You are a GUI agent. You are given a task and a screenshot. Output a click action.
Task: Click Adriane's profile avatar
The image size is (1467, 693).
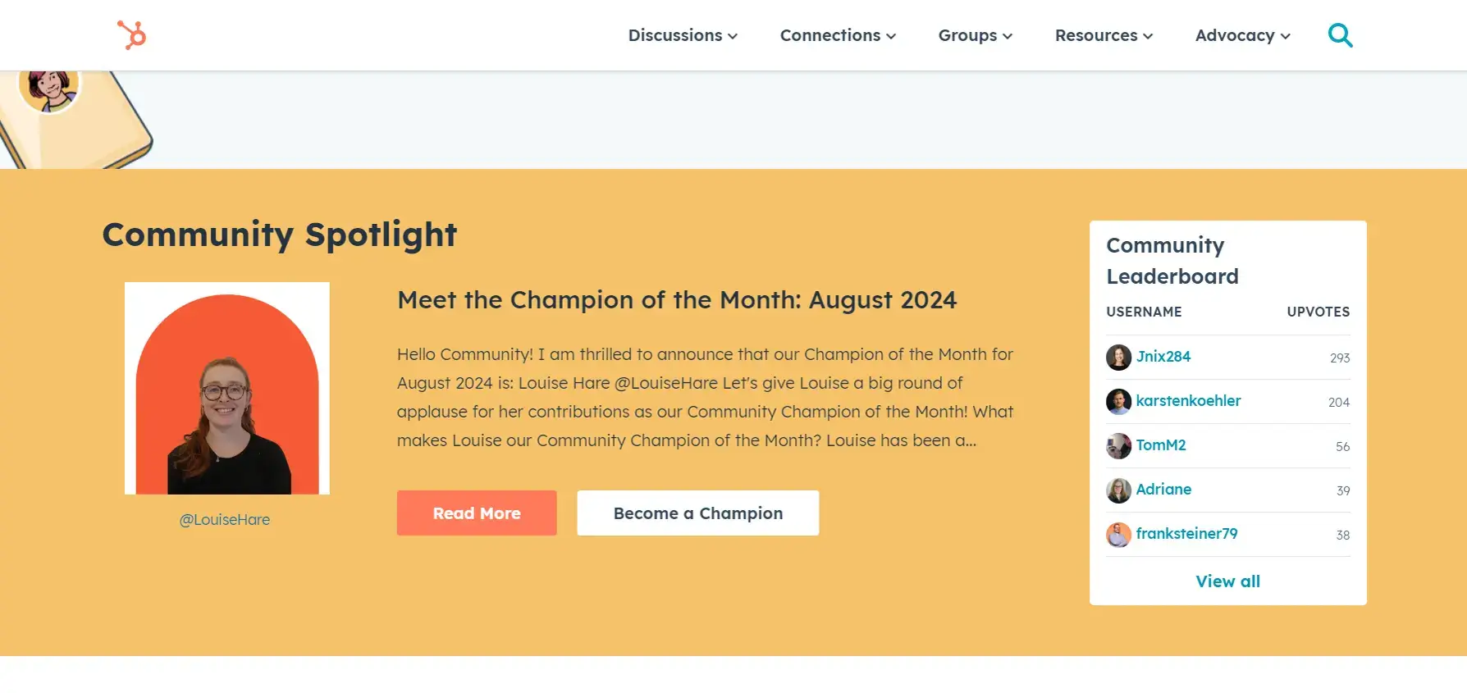[1117, 490]
